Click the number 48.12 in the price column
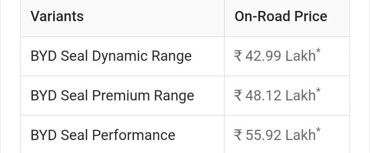The height and width of the screenshot is (153, 370). pyautogui.click(x=263, y=96)
